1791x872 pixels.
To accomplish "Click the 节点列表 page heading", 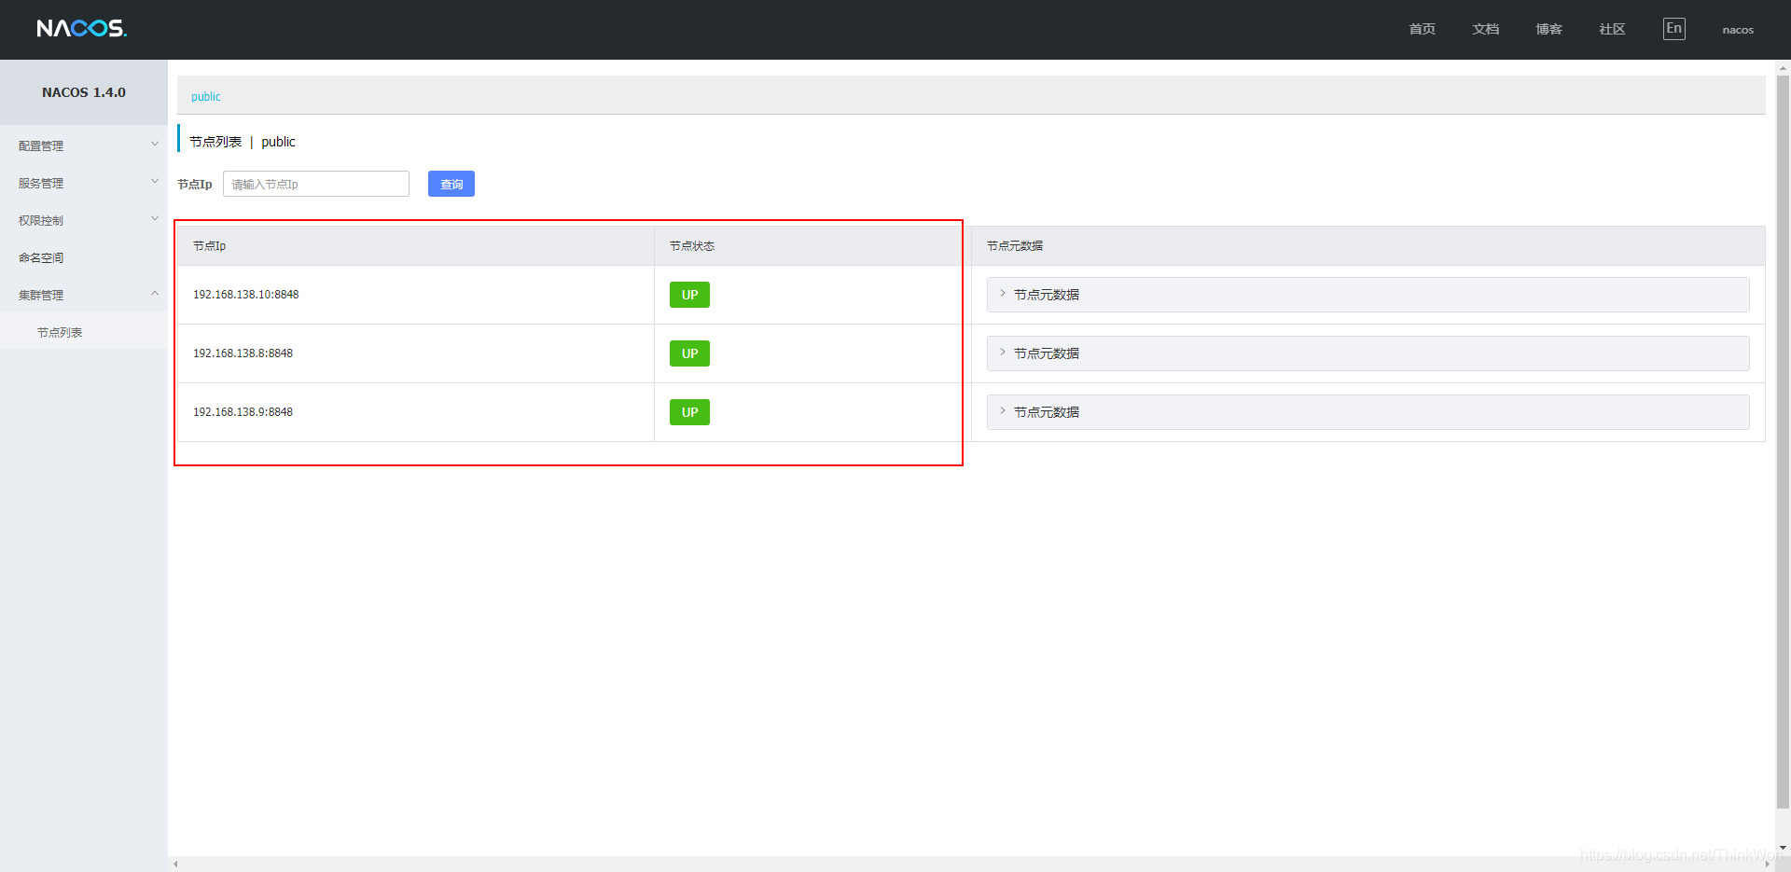I will tap(215, 142).
